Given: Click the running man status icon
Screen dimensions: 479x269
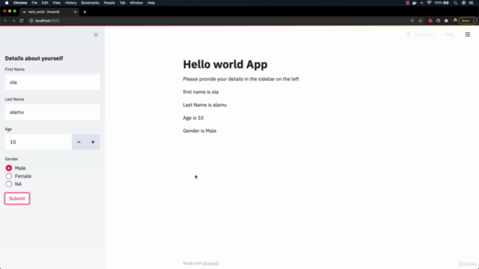Looking at the screenshot, I should [409, 34].
